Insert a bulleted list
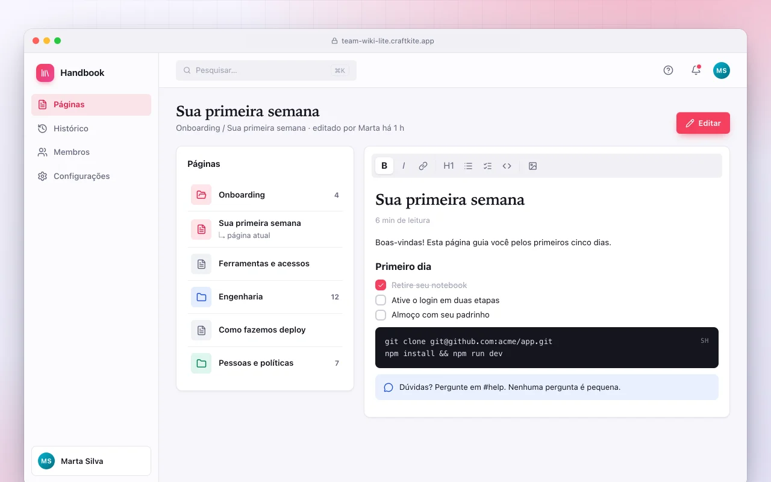Viewport: 771px width, 482px height. [468, 166]
